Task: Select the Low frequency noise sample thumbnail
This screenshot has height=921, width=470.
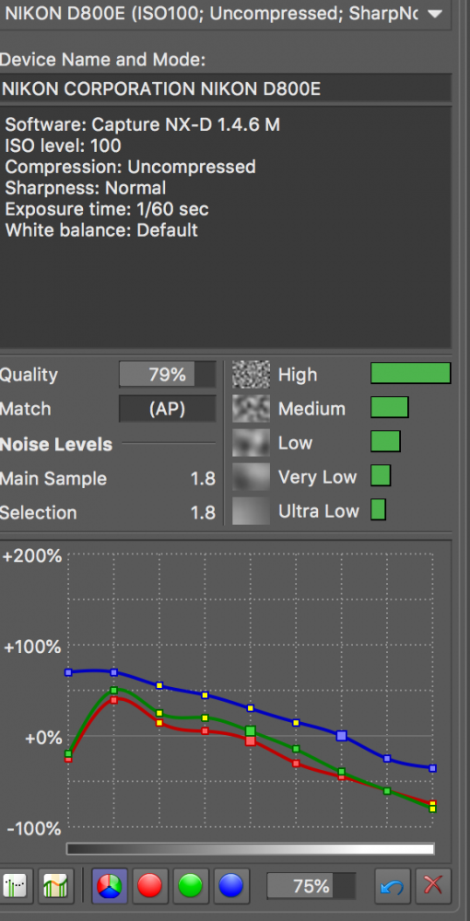Action: (251, 443)
